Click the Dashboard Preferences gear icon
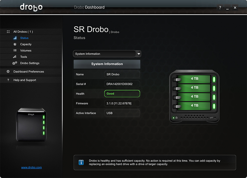Image resolution: width=247 pixels, height=178 pixels. pos(8,72)
